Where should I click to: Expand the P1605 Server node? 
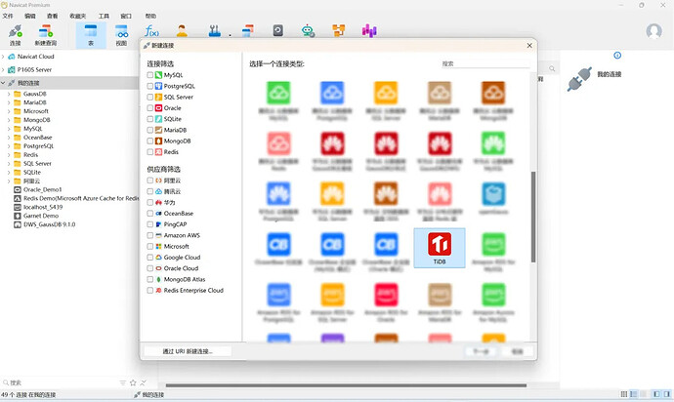click(3, 69)
